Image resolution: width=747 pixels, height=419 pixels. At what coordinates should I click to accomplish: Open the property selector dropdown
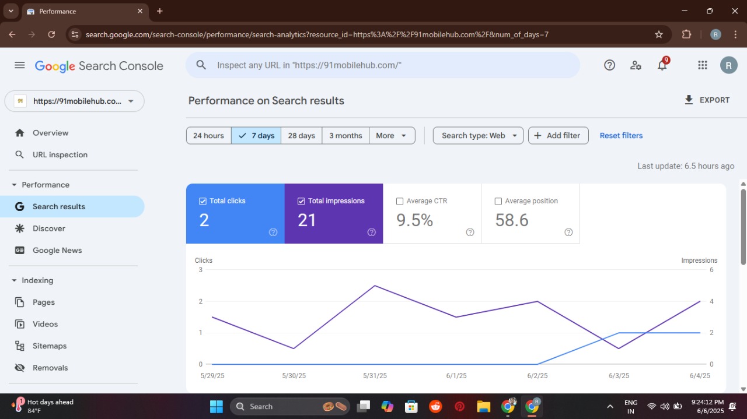pos(75,101)
